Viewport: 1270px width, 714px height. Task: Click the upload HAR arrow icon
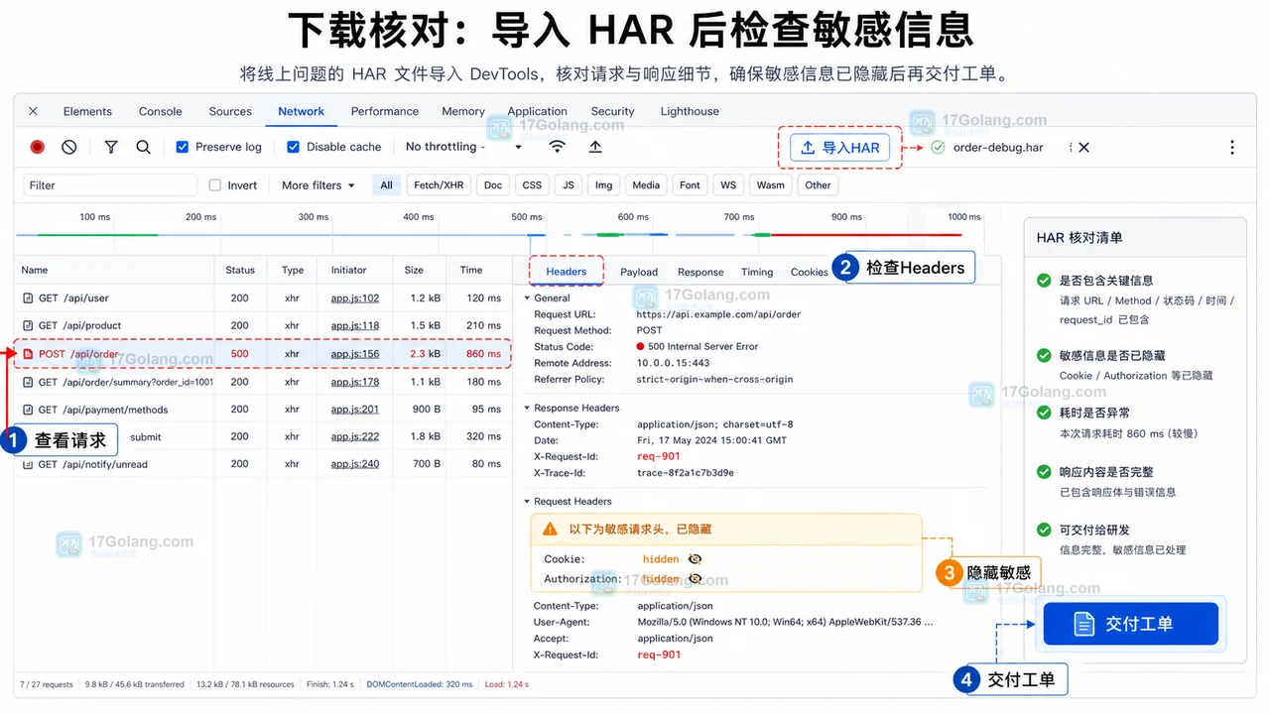tap(595, 147)
